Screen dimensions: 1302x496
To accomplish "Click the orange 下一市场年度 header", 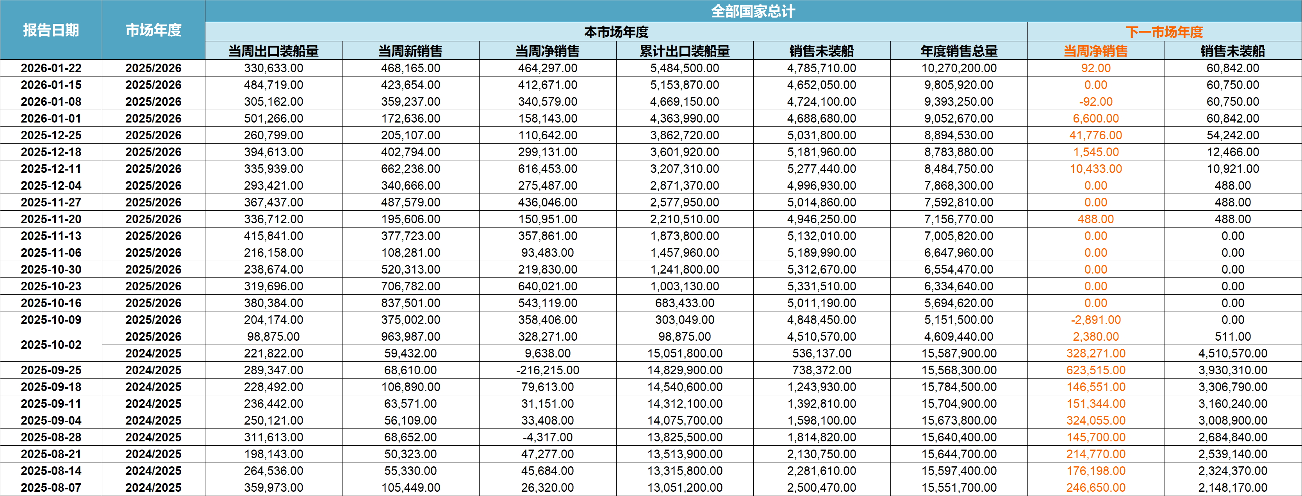I will pyautogui.click(x=1164, y=32).
